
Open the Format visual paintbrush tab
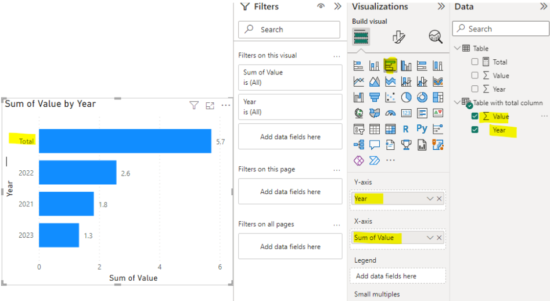point(398,37)
